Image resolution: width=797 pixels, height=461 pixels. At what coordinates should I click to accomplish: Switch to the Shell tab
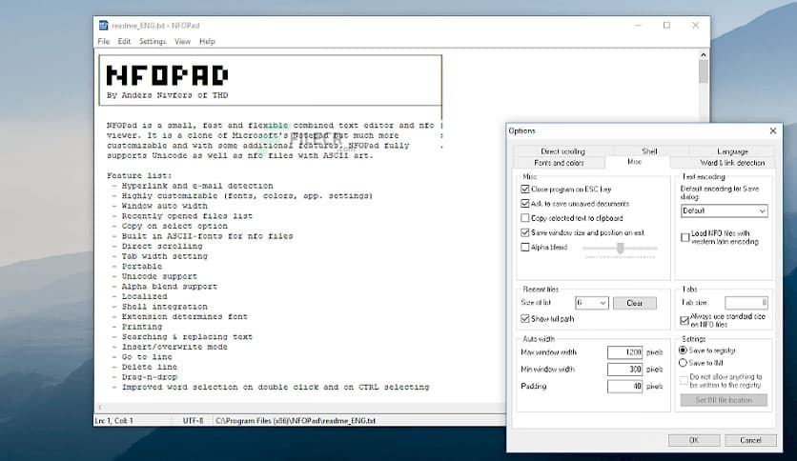[x=649, y=151]
